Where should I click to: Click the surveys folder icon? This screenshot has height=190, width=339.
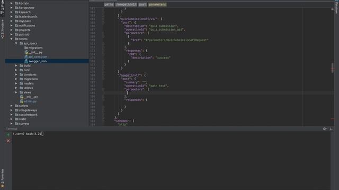click(16, 123)
